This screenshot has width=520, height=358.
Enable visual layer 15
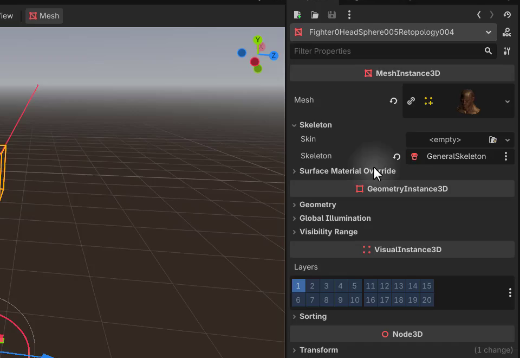pos(427,286)
